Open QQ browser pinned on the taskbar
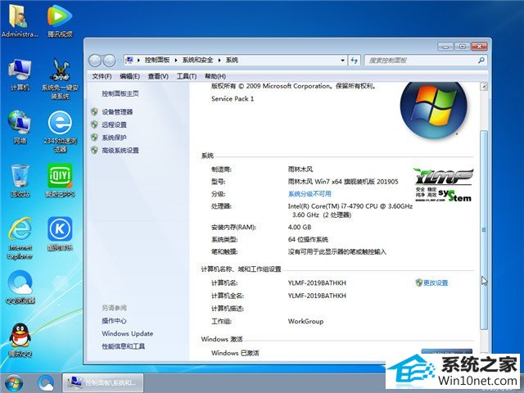This screenshot has height=393, width=524. click(x=46, y=383)
